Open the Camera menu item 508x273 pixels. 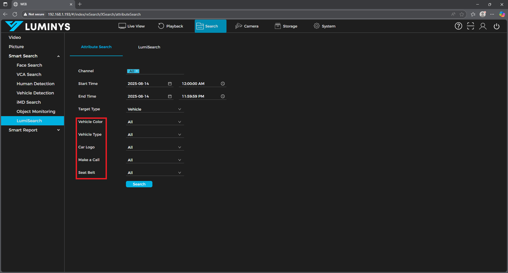point(247,26)
